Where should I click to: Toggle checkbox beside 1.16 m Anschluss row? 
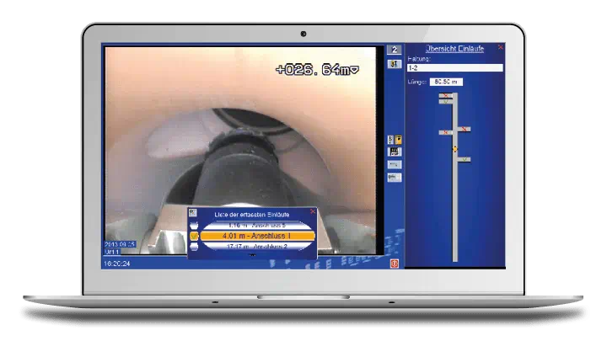194,225
